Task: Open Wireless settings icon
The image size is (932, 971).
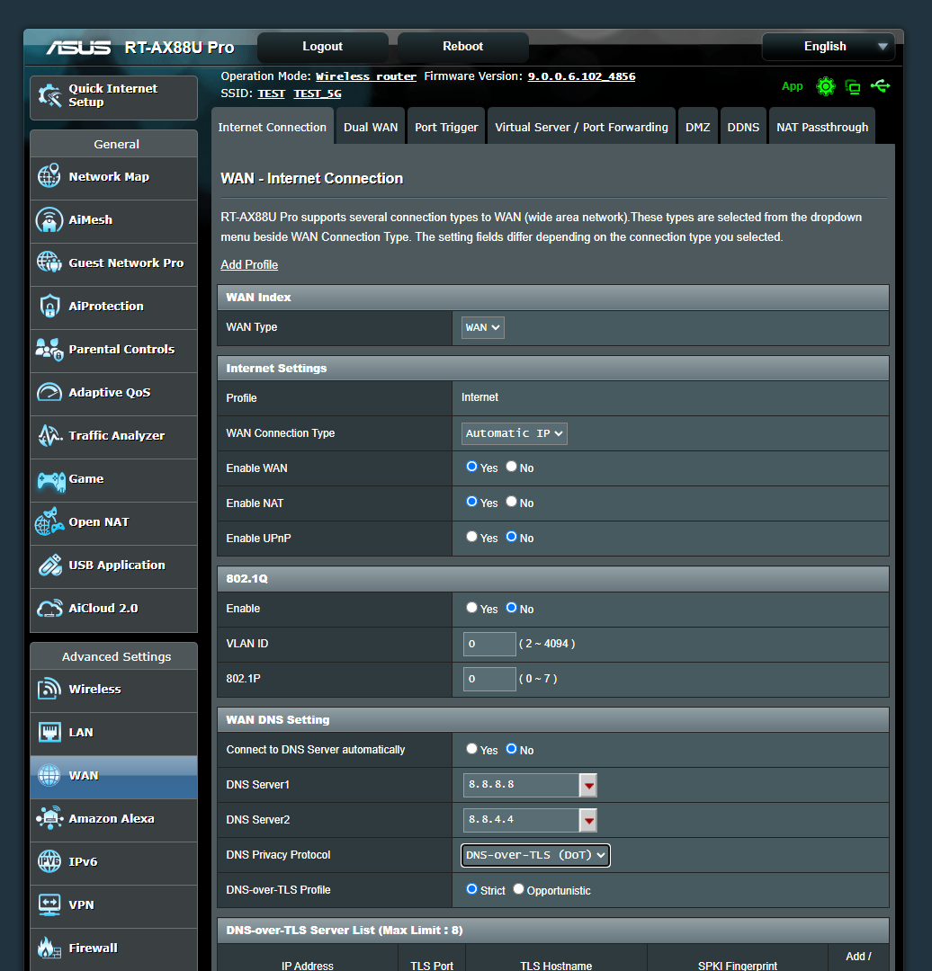Action: click(x=49, y=689)
